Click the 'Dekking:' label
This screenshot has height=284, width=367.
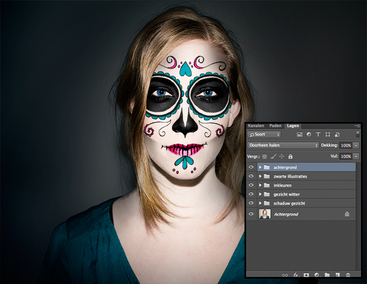[330, 145]
